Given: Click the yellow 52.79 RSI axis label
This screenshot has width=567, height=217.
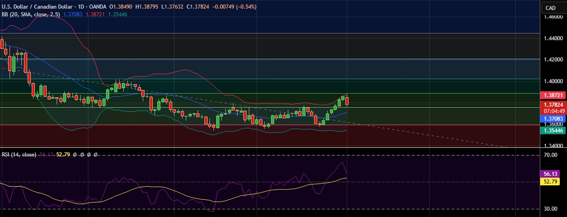Looking at the screenshot, I should [x=551, y=181].
